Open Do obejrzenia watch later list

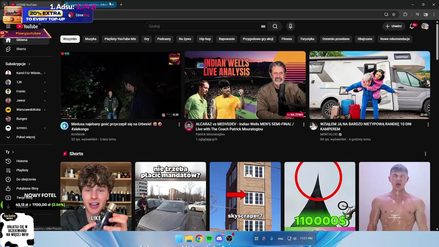[x=26, y=179]
